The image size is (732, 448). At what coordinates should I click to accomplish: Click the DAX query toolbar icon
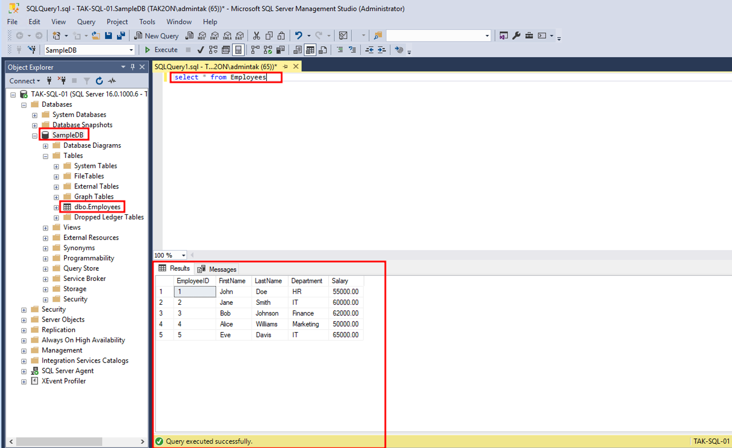click(239, 36)
